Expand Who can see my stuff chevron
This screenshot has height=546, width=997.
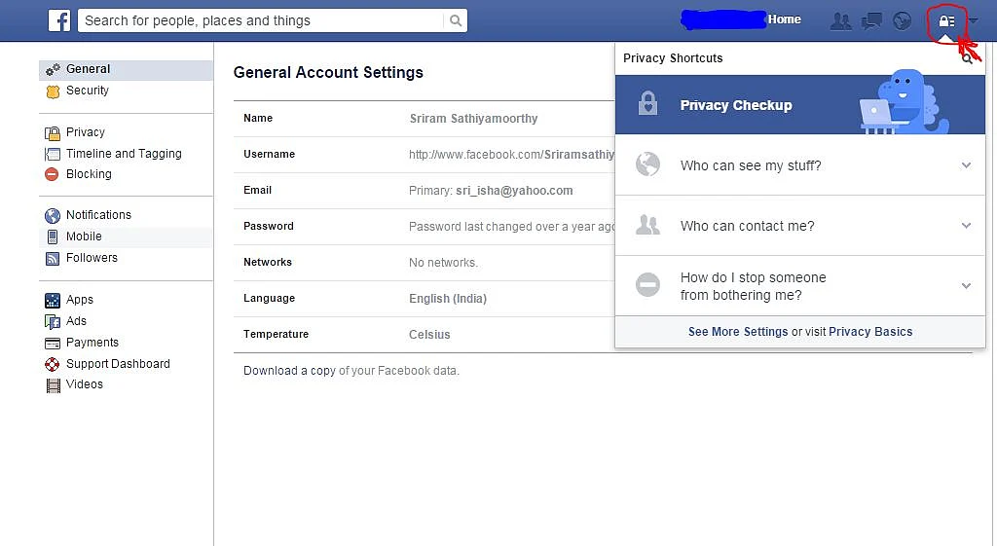pyautogui.click(x=966, y=165)
